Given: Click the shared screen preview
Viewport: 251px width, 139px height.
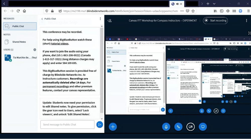Looking at the screenshot, I should pyautogui.click(x=178, y=76).
